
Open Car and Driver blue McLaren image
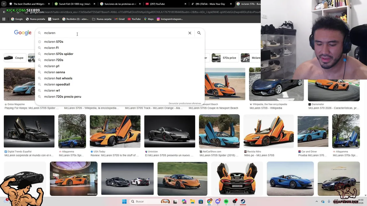[313, 131]
